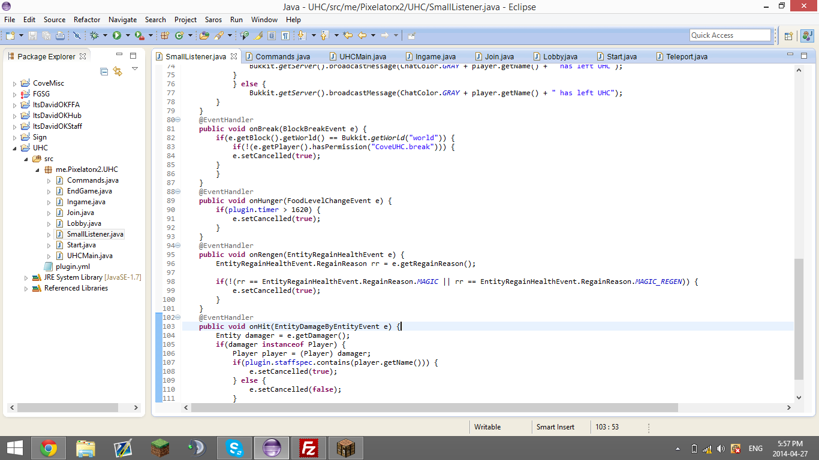Viewport: 819px width, 460px height.
Task: Run the program with green play icon
Action: click(x=117, y=35)
